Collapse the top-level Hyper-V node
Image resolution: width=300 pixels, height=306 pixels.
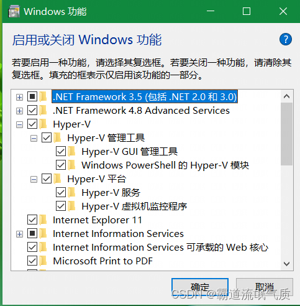(19, 124)
